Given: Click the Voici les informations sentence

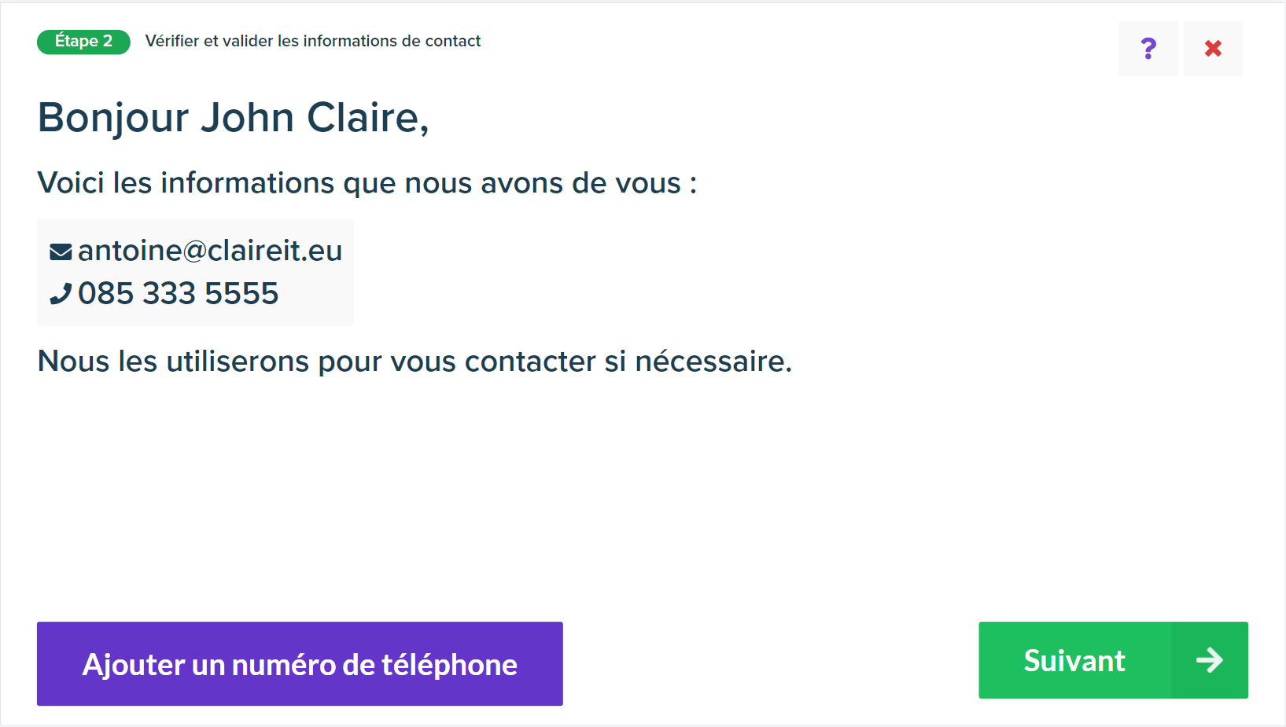Looking at the screenshot, I should coord(367,183).
